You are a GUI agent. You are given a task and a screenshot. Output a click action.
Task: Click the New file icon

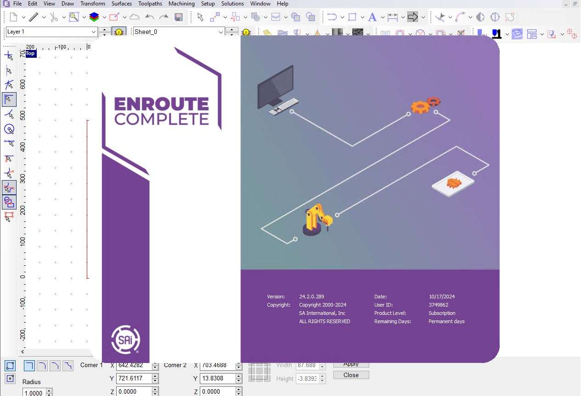pyautogui.click(x=13, y=17)
